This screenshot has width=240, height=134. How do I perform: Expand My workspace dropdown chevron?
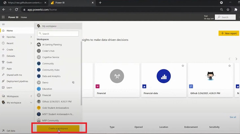(x=31, y=103)
